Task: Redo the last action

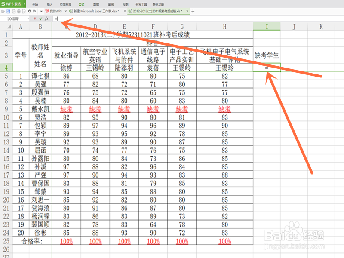Action: click(34, 12)
